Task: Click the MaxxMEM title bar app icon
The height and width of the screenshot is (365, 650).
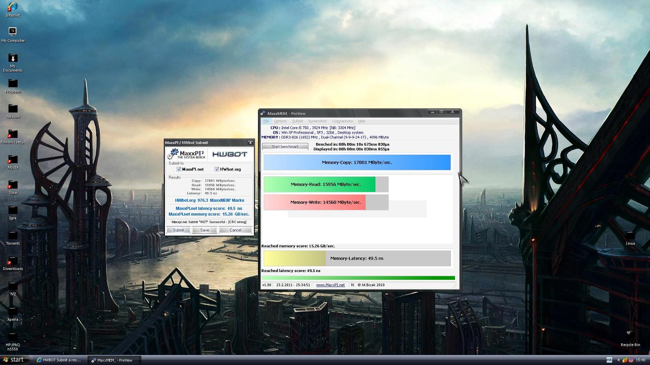Action: [x=263, y=113]
